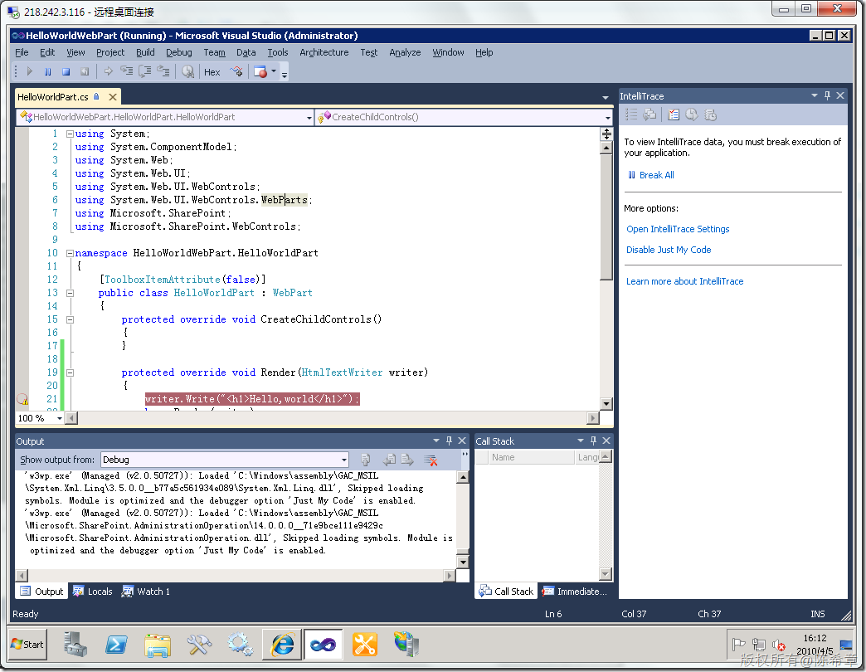Open Internet Explorer from the taskbar
This screenshot has height=672, width=866.
tap(283, 645)
